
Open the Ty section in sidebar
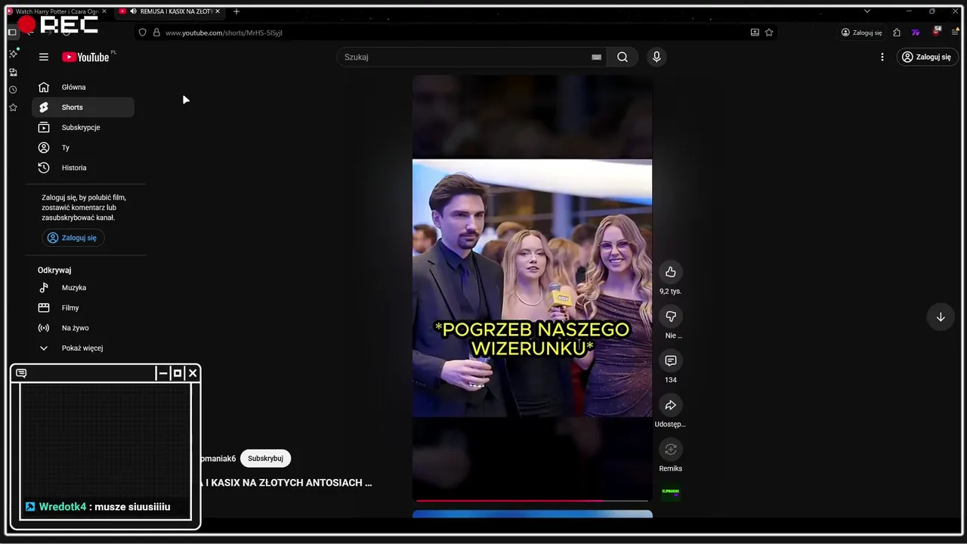coord(83,147)
